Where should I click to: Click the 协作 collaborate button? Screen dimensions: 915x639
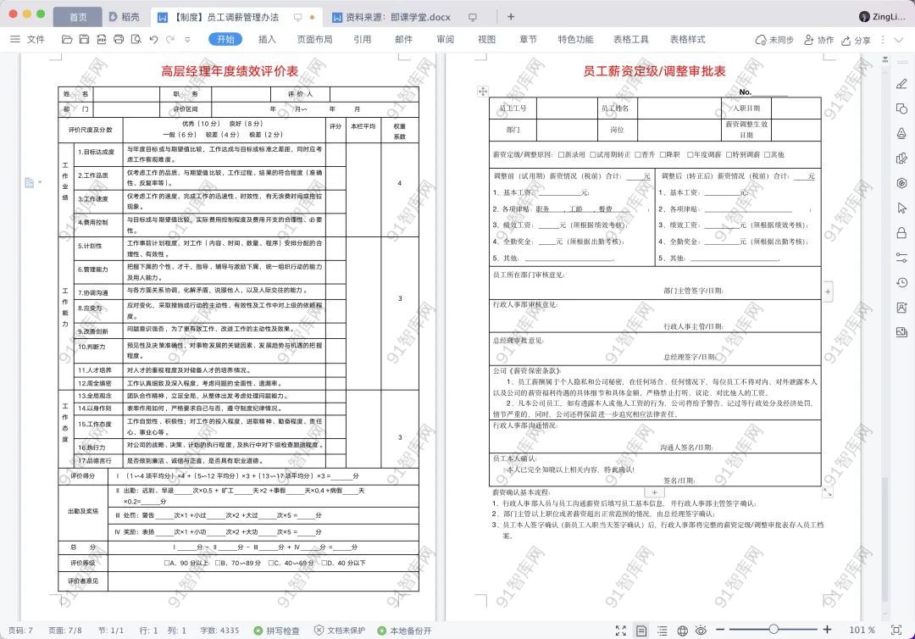point(818,40)
